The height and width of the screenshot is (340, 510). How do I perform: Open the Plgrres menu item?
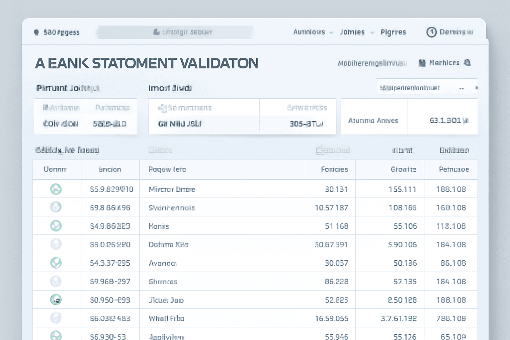393,32
